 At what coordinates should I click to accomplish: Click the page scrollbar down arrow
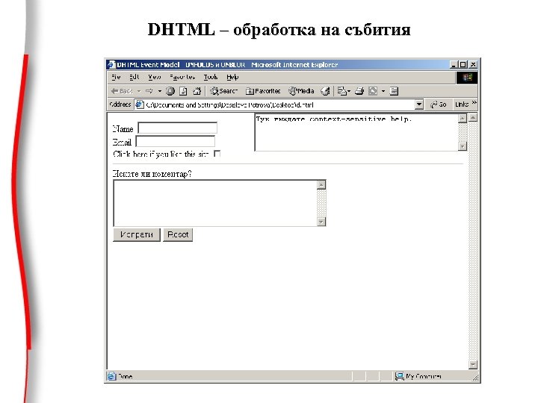(x=473, y=365)
